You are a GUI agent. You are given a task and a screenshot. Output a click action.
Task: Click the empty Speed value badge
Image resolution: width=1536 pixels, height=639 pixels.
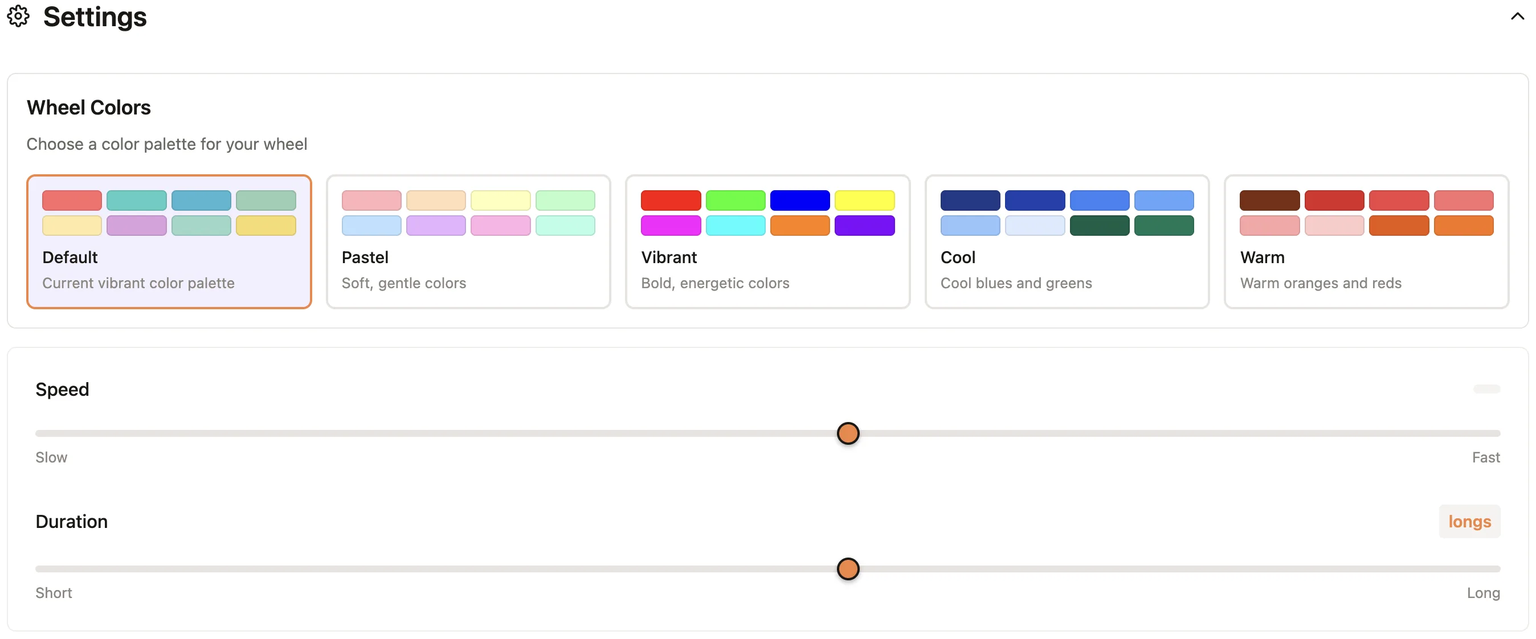pos(1486,389)
